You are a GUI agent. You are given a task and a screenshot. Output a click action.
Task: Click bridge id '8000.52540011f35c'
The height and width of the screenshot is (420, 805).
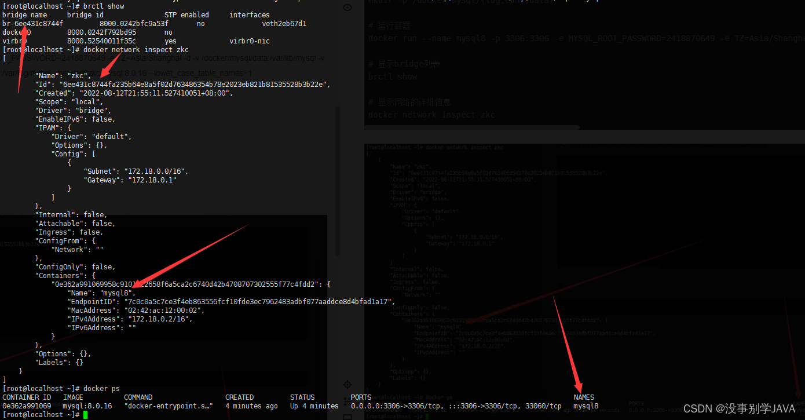click(x=102, y=41)
